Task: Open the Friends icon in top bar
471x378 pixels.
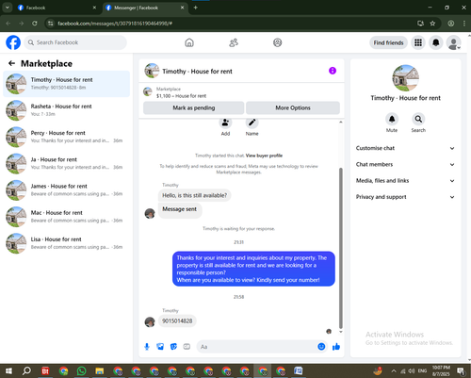Action: (234, 42)
